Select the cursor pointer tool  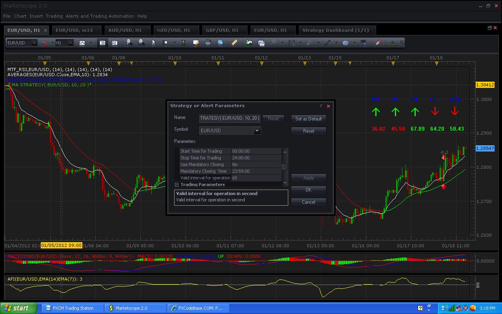[153, 43]
